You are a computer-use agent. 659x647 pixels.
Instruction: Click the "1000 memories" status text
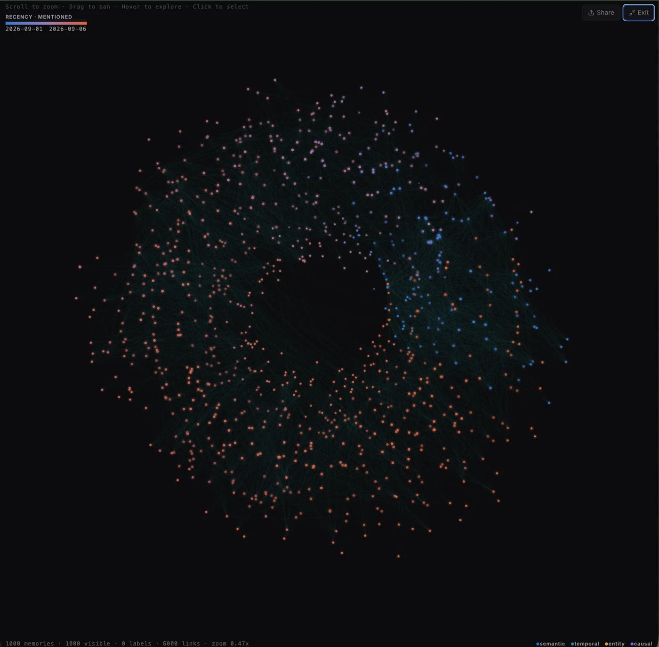[30, 643]
